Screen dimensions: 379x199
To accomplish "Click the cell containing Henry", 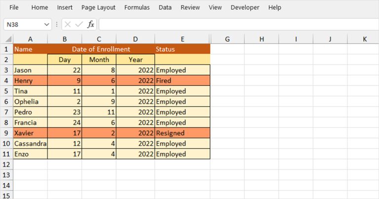I will 30,80.
